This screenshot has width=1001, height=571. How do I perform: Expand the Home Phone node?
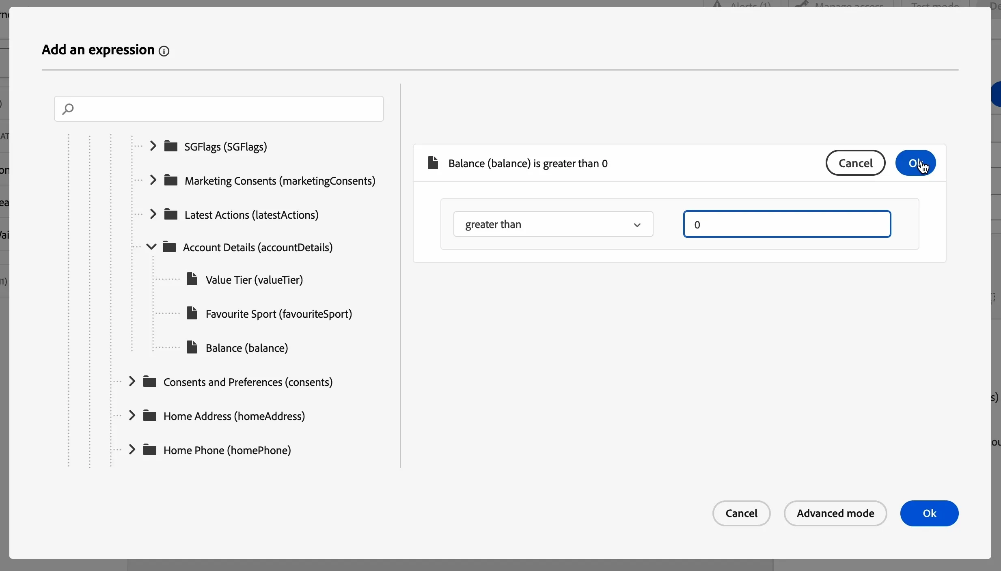[x=132, y=450]
